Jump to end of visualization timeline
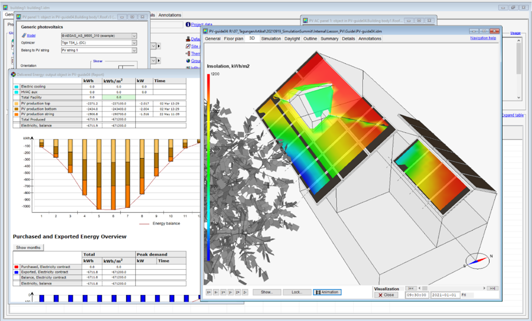Screen dimensions: 532x321 492,288
